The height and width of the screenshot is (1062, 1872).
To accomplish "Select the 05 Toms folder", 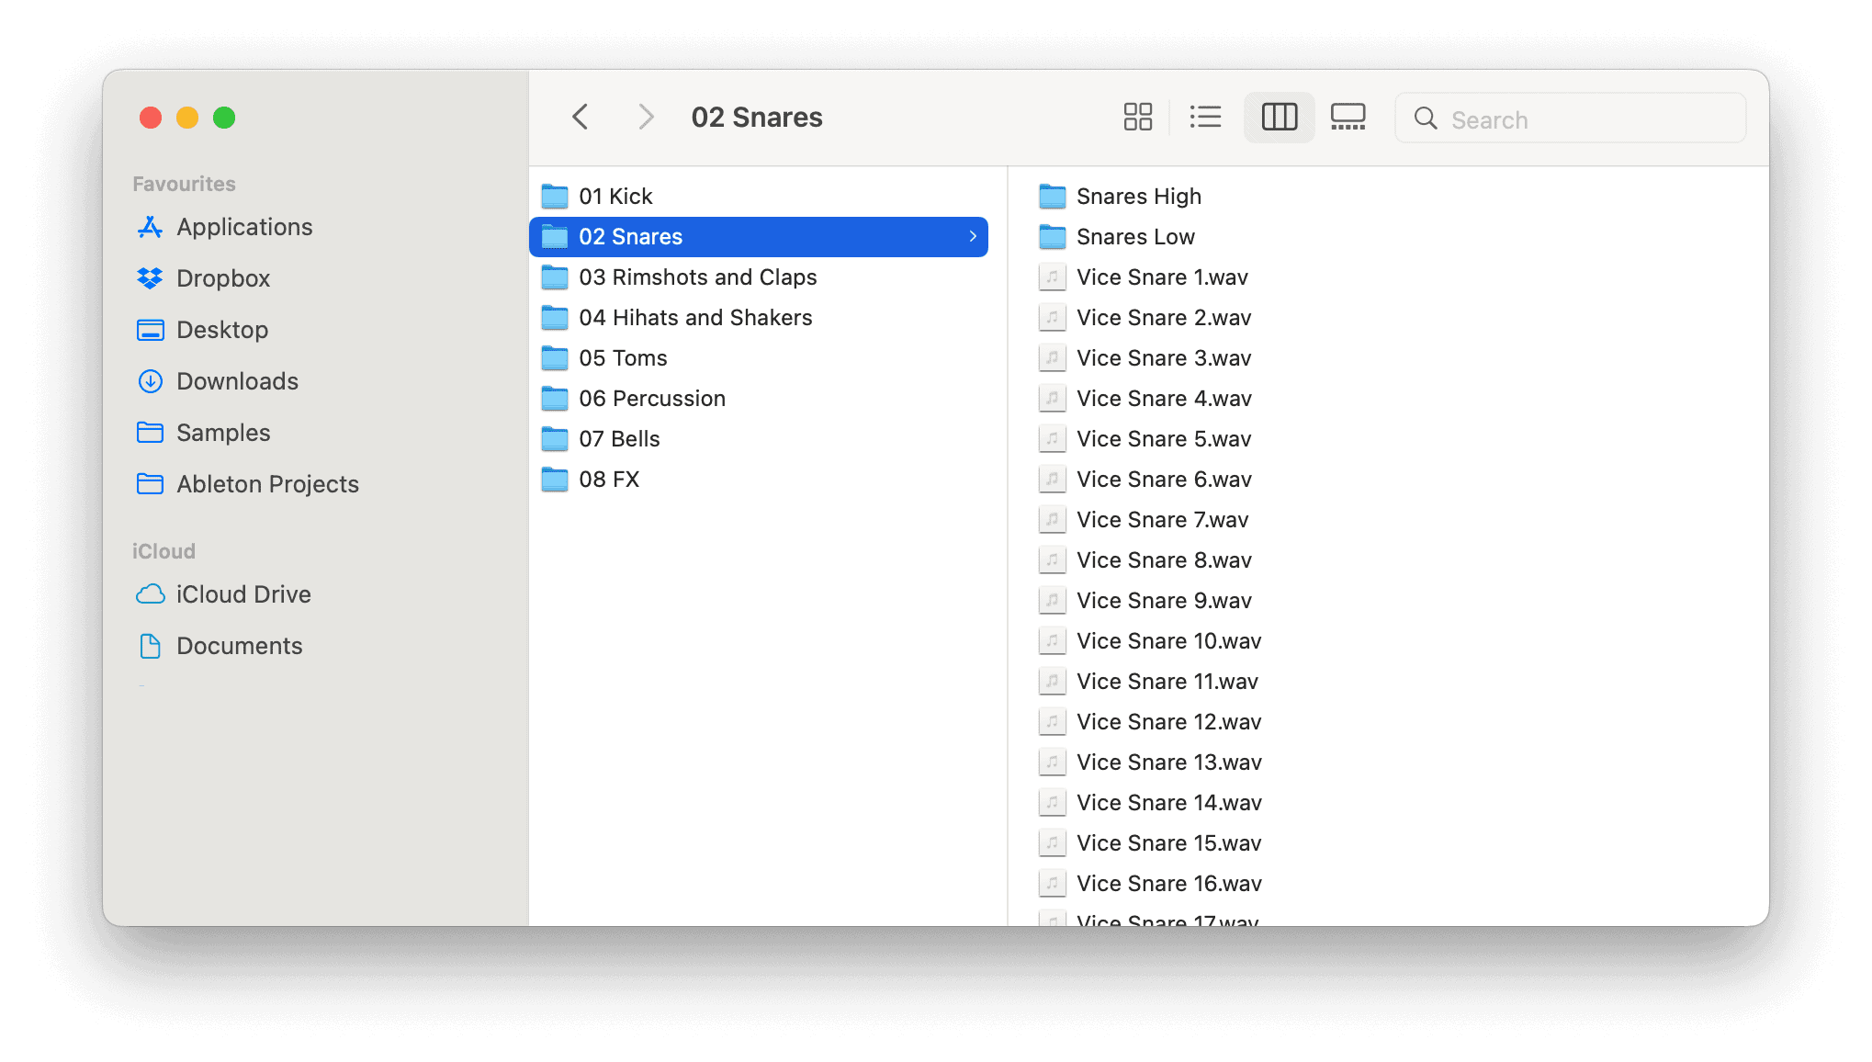I will [623, 358].
